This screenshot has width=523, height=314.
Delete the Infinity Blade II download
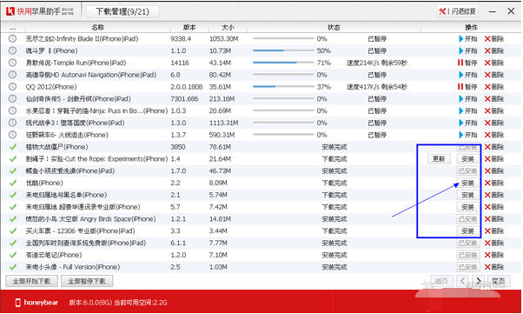click(x=494, y=39)
